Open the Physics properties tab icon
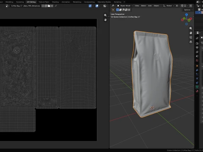This screenshot has height=152, width=203. tap(197, 79)
